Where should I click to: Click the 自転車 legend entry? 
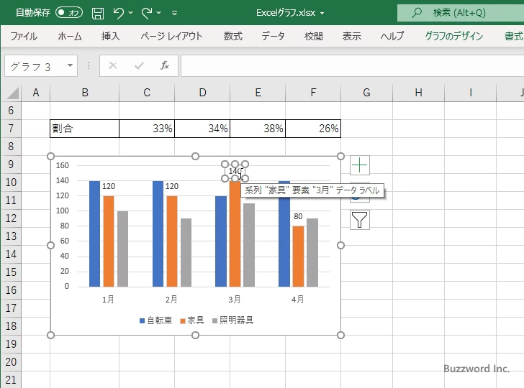pos(155,320)
